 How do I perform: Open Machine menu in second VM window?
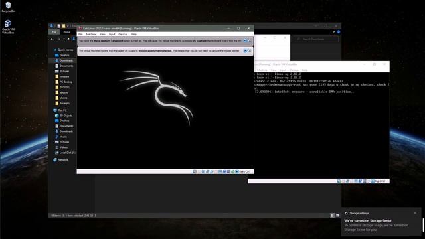(x=262, y=70)
